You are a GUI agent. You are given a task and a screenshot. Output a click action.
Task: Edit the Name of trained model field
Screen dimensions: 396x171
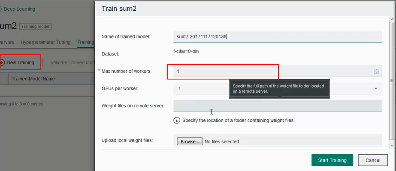pyautogui.click(x=278, y=36)
